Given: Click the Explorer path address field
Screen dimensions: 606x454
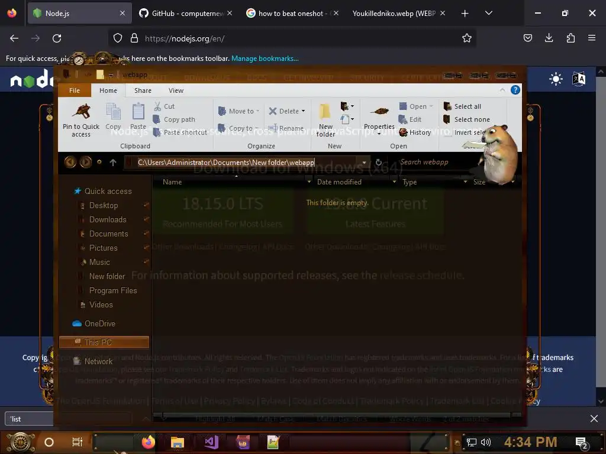Looking at the screenshot, I should pyautogui.click(x=243, y=163).
